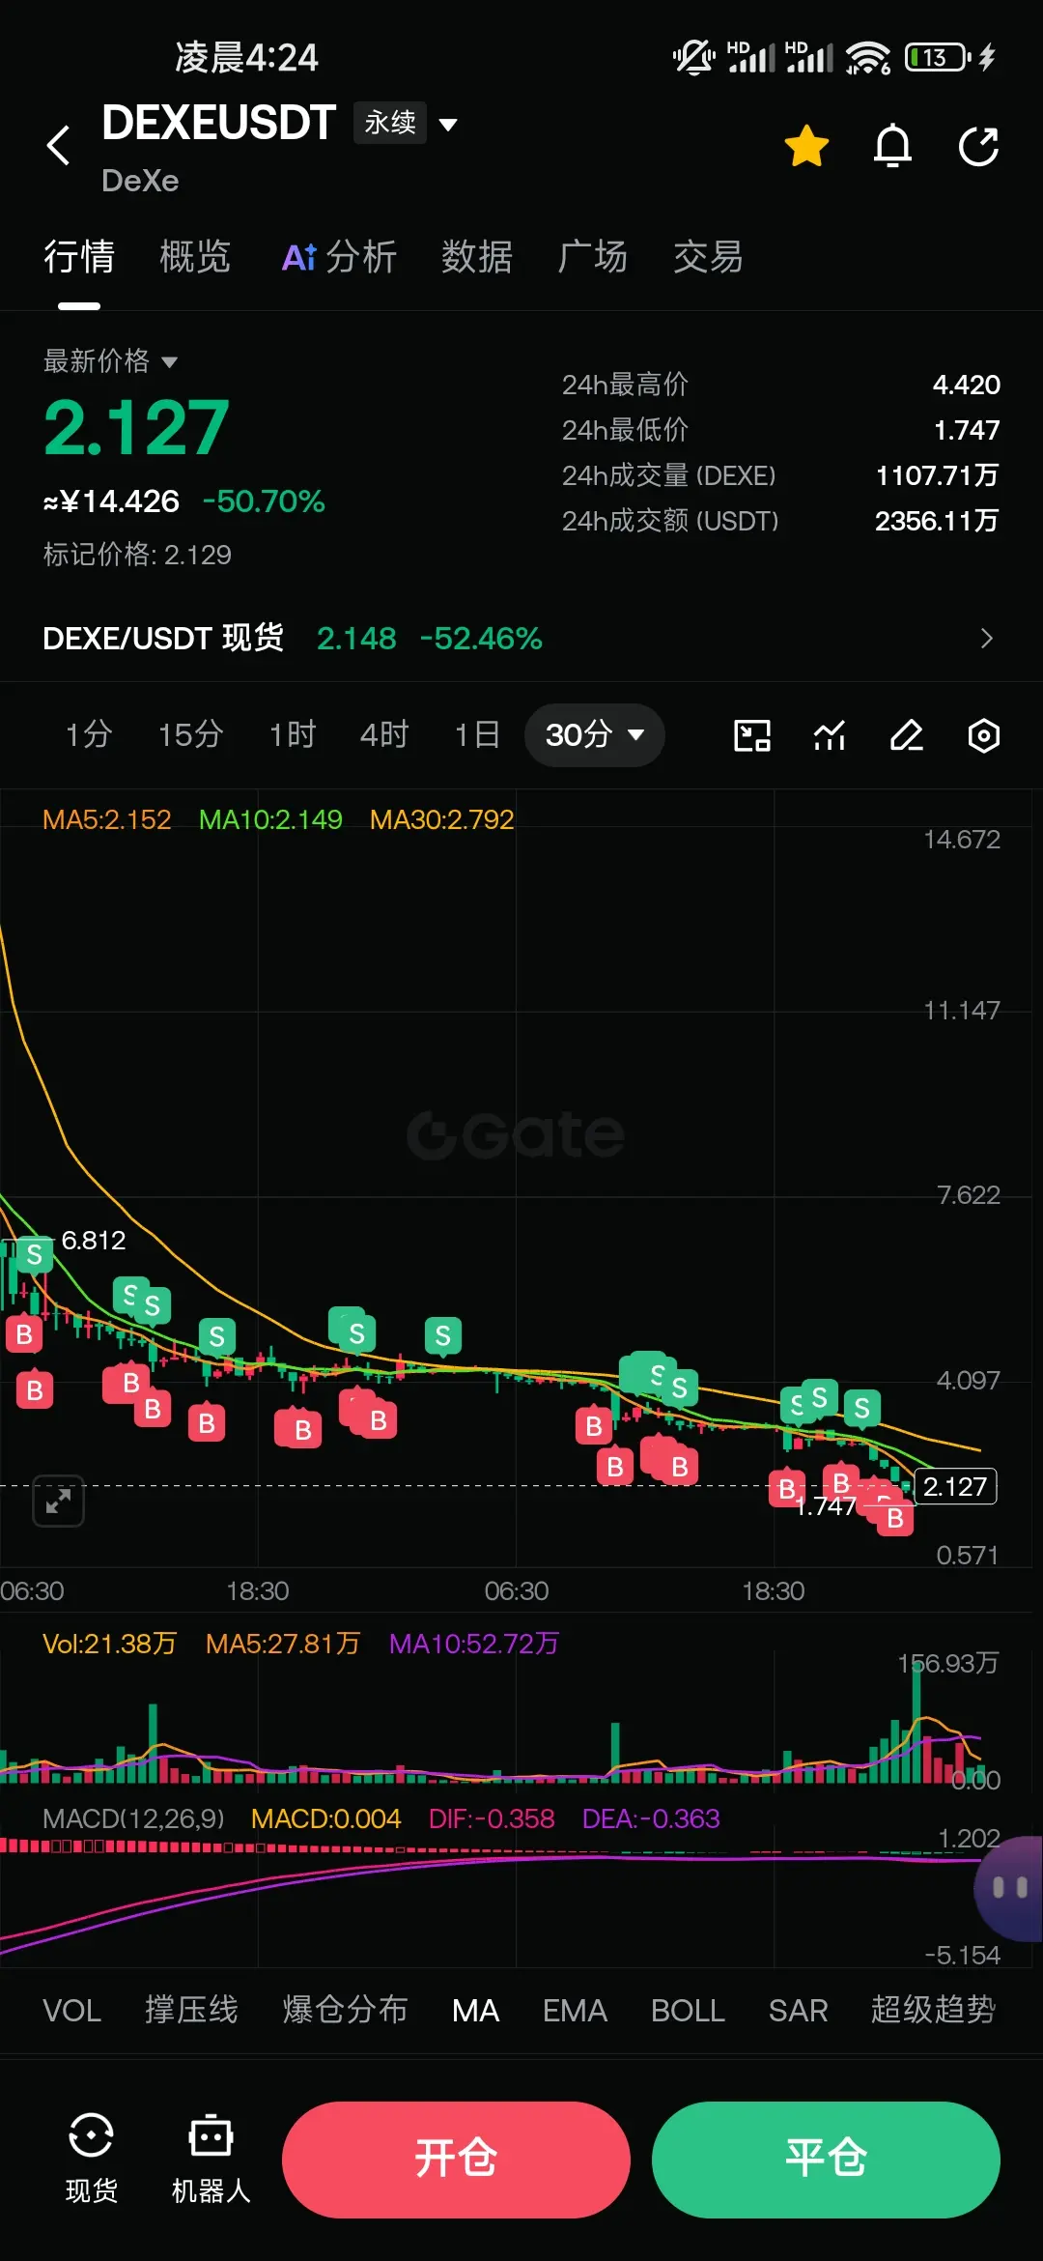This screenshot has width=1043, height=2261.
Task: Tap the Vol:21.38万 volume label
Action: pos(109,1644)
